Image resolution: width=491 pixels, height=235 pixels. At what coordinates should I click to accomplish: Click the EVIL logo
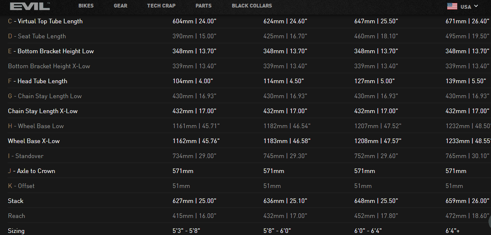click(x=30, y=6)
